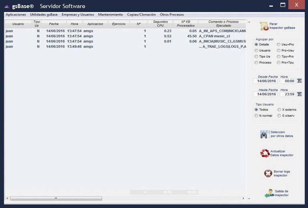Image resolution: width=308 pixels, height=208 pixels.
Task: Click the Salida de inspector label
Action: (x=282, y=193)
